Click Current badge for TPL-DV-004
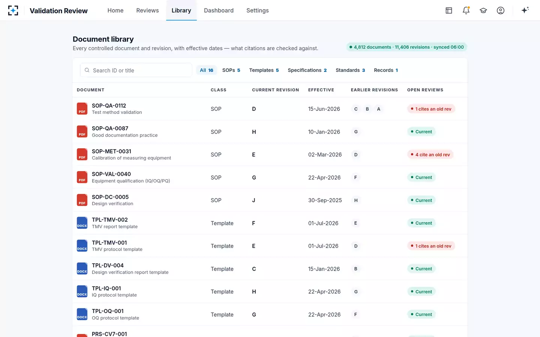 [421, 269]
